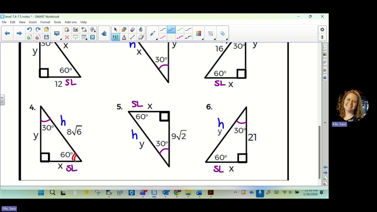This screenshot has width=377, height=212.
Task: Go to the next page with forward arrow
Action: coord(19,33)
